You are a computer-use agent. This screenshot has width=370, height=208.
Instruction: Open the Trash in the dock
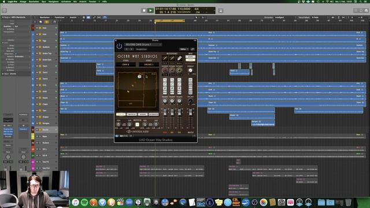(x=348, y=202)
